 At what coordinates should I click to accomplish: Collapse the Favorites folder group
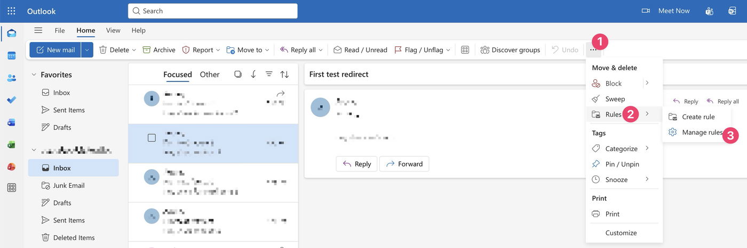coord(34,75)
